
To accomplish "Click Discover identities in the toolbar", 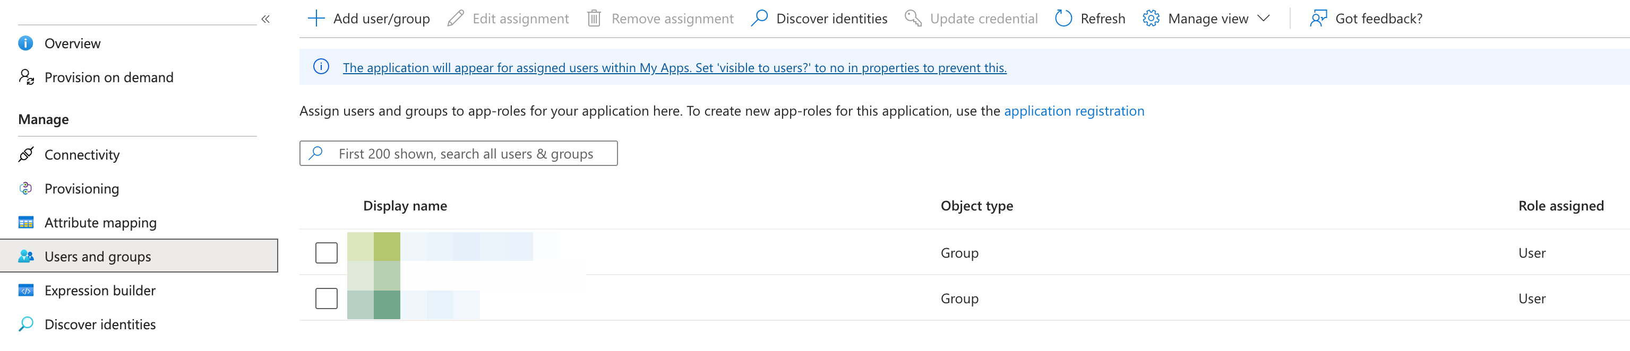I will (831, 19).
